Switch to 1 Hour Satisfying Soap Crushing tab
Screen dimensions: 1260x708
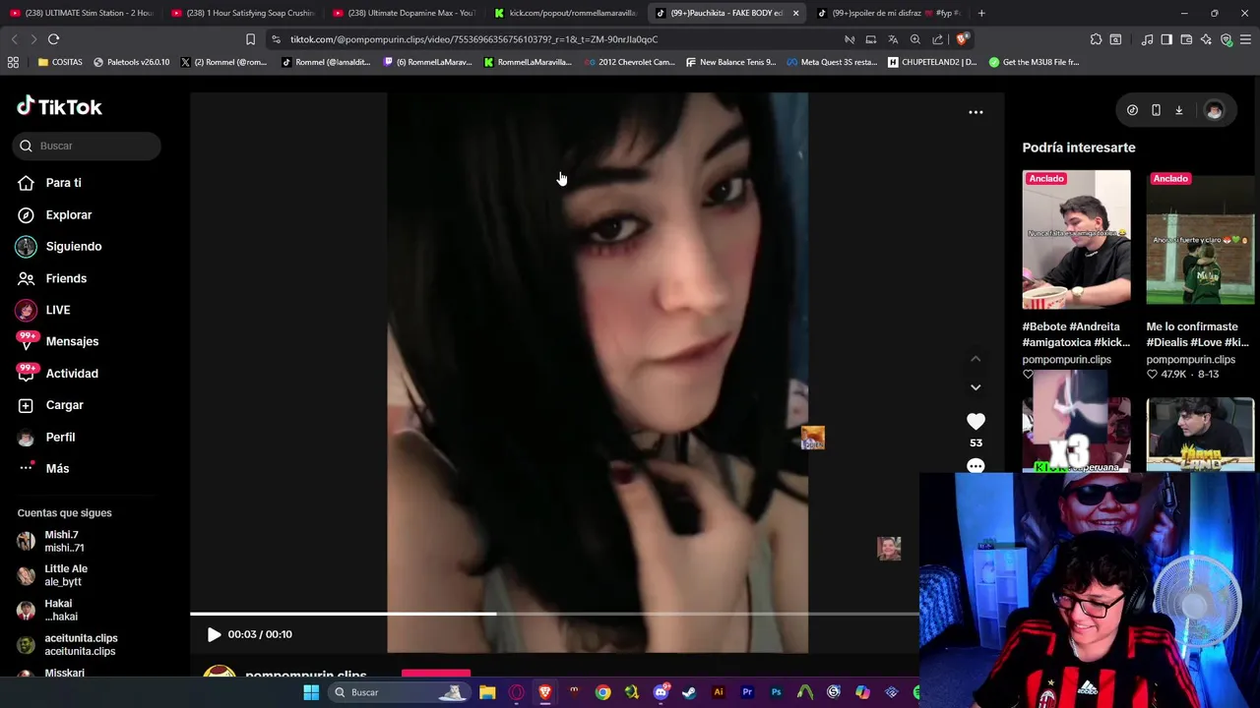point(242,13)
